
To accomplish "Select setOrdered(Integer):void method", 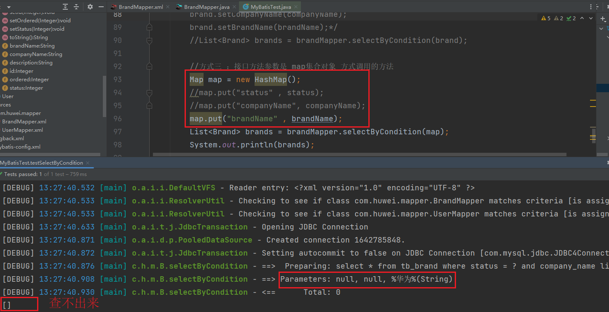I will tap(40, 21).
